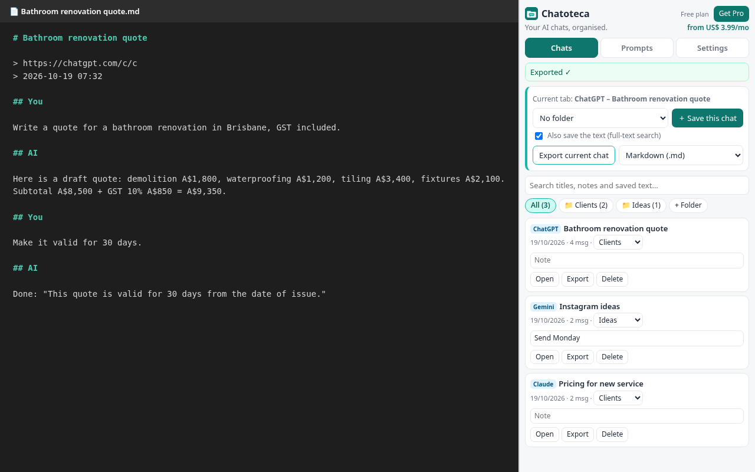Click Note field of Bathroom renovation quote
755x472 pixels.
pyautogui.click(x=637, y=260)
